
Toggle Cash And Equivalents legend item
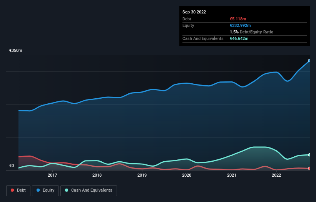point(89,190)
